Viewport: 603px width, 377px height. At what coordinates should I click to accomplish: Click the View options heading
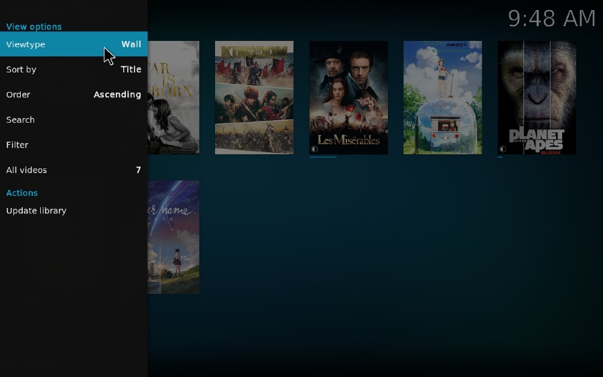34,27
